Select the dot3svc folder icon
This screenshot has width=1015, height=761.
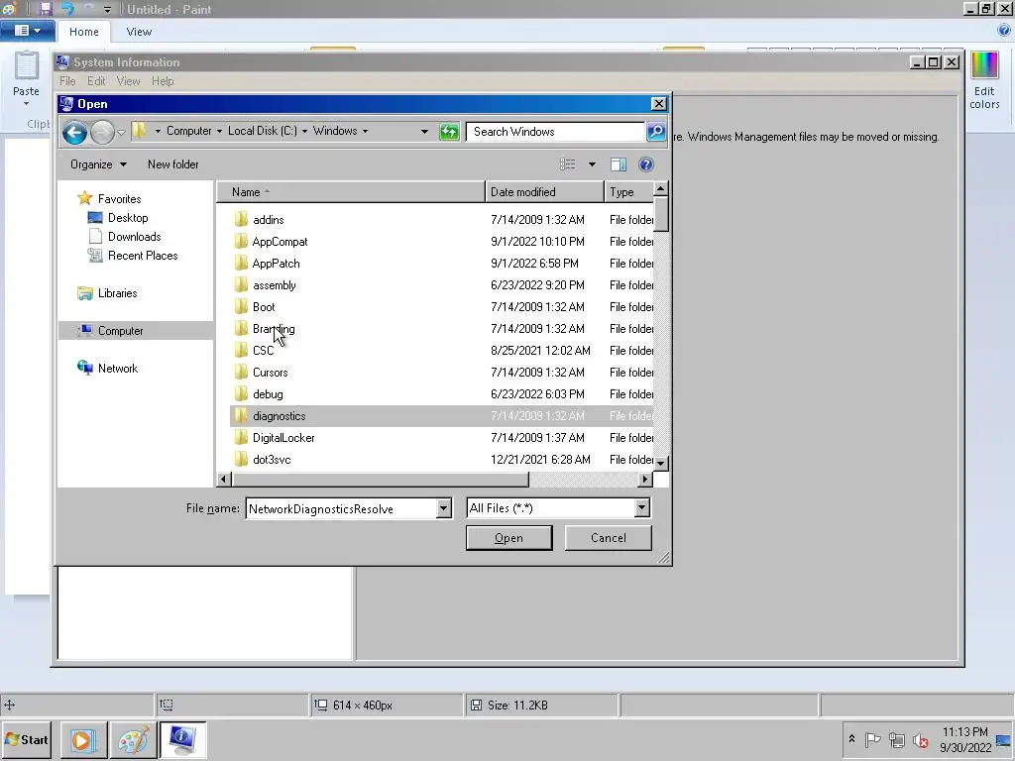click(x=241, y=460)
